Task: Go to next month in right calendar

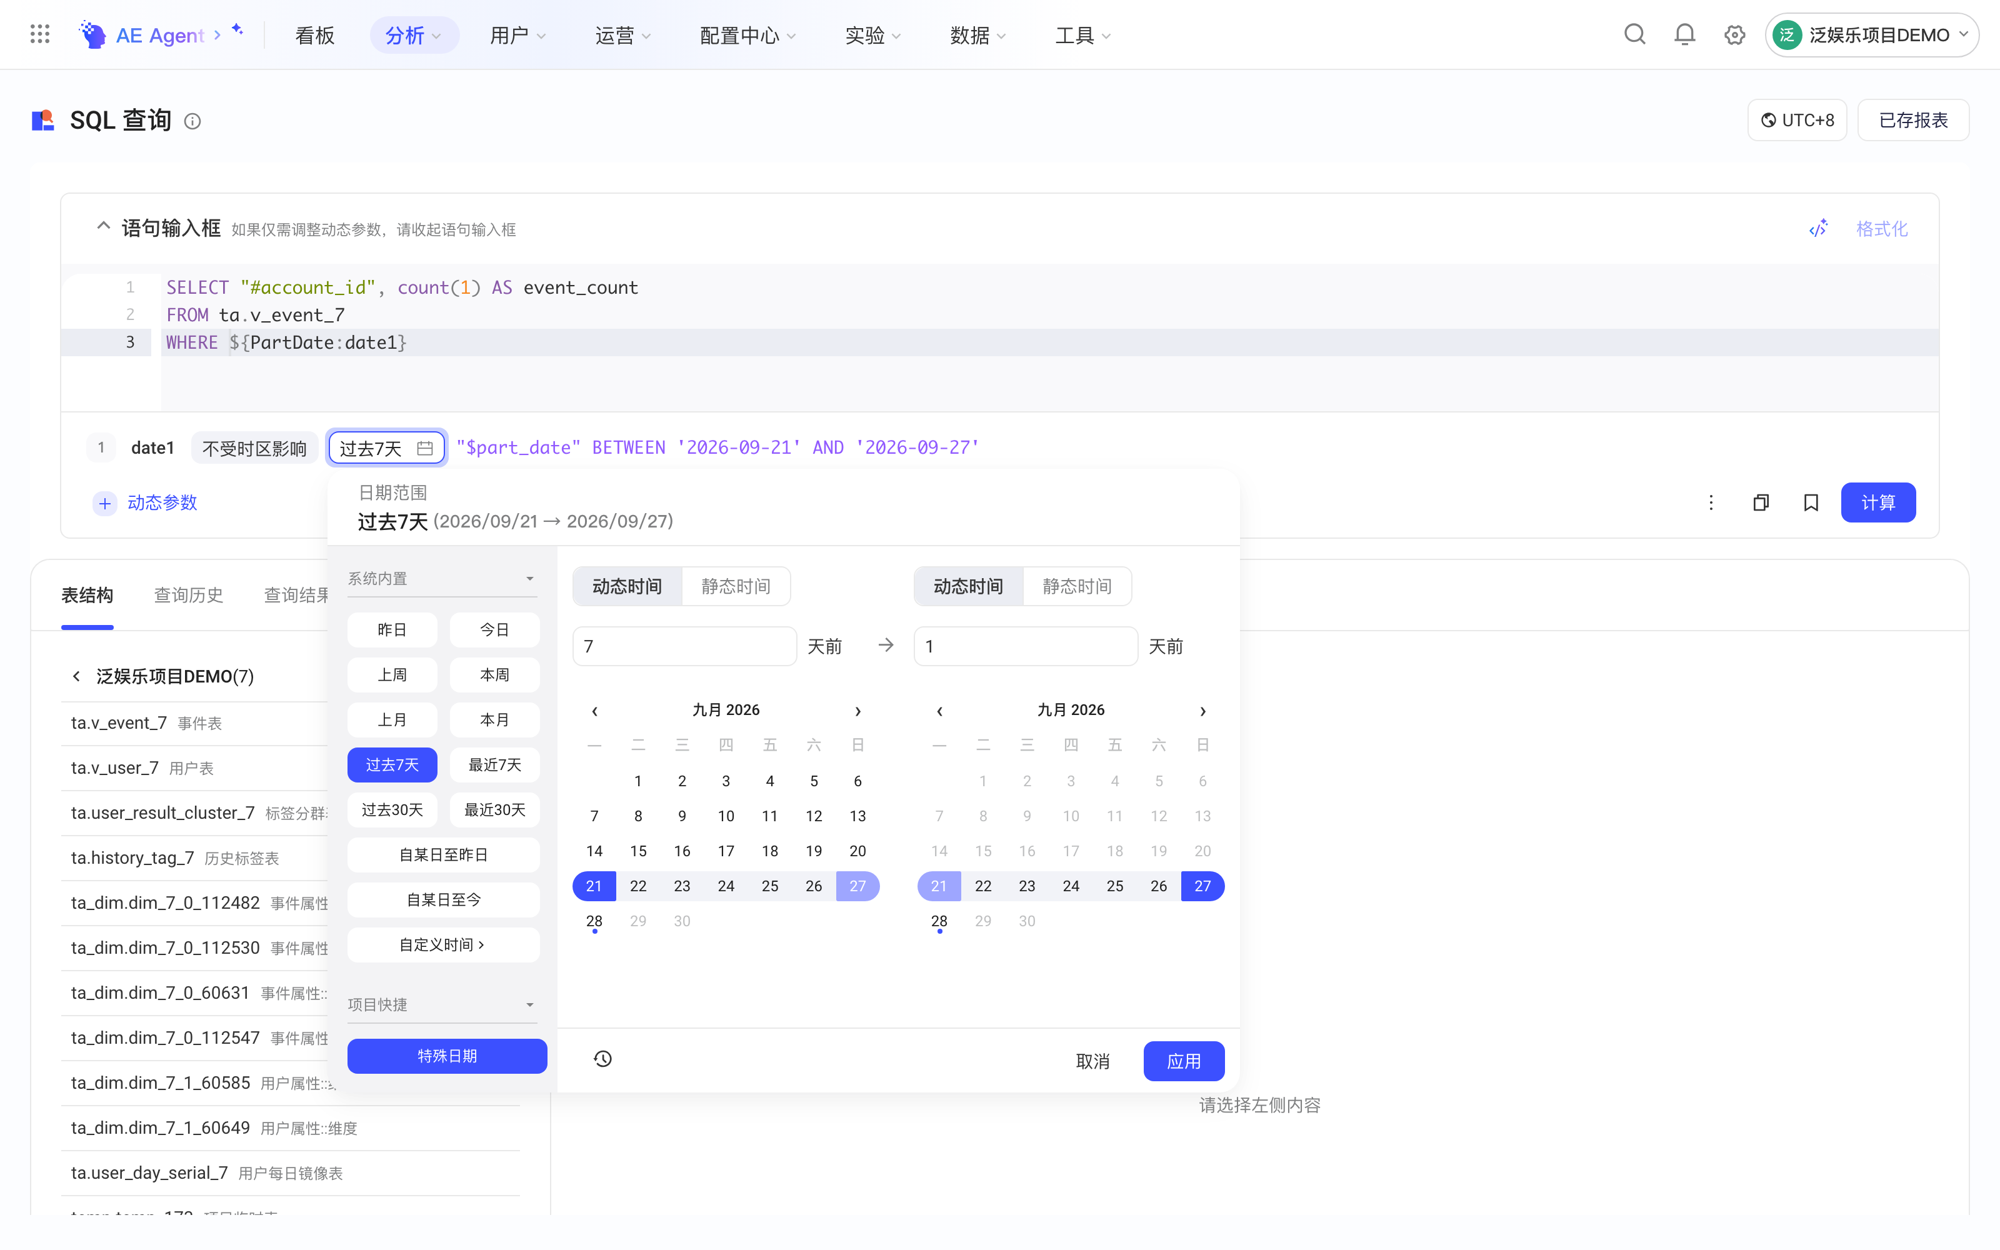Action: point(1202,711)
